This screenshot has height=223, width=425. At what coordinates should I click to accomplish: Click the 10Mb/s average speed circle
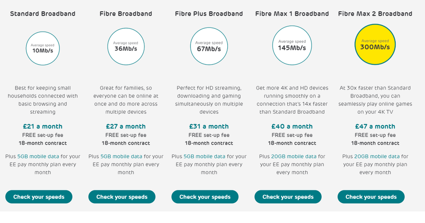[x=43, y=48]
